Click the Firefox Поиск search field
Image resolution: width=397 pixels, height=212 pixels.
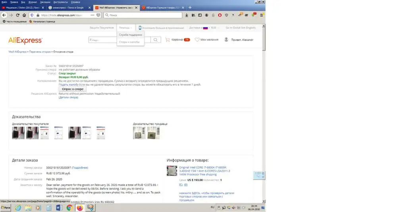coord(143,15)
